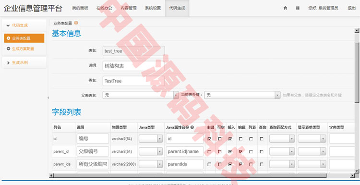Open the 父表表名 dropdown
Viewport: 360px width, 185px height.
pos(141,95)
